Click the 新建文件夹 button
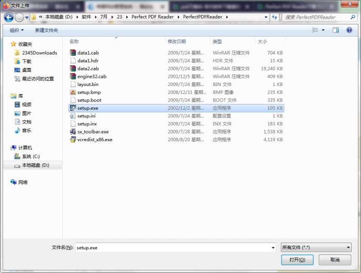 (x=46, y=30)
